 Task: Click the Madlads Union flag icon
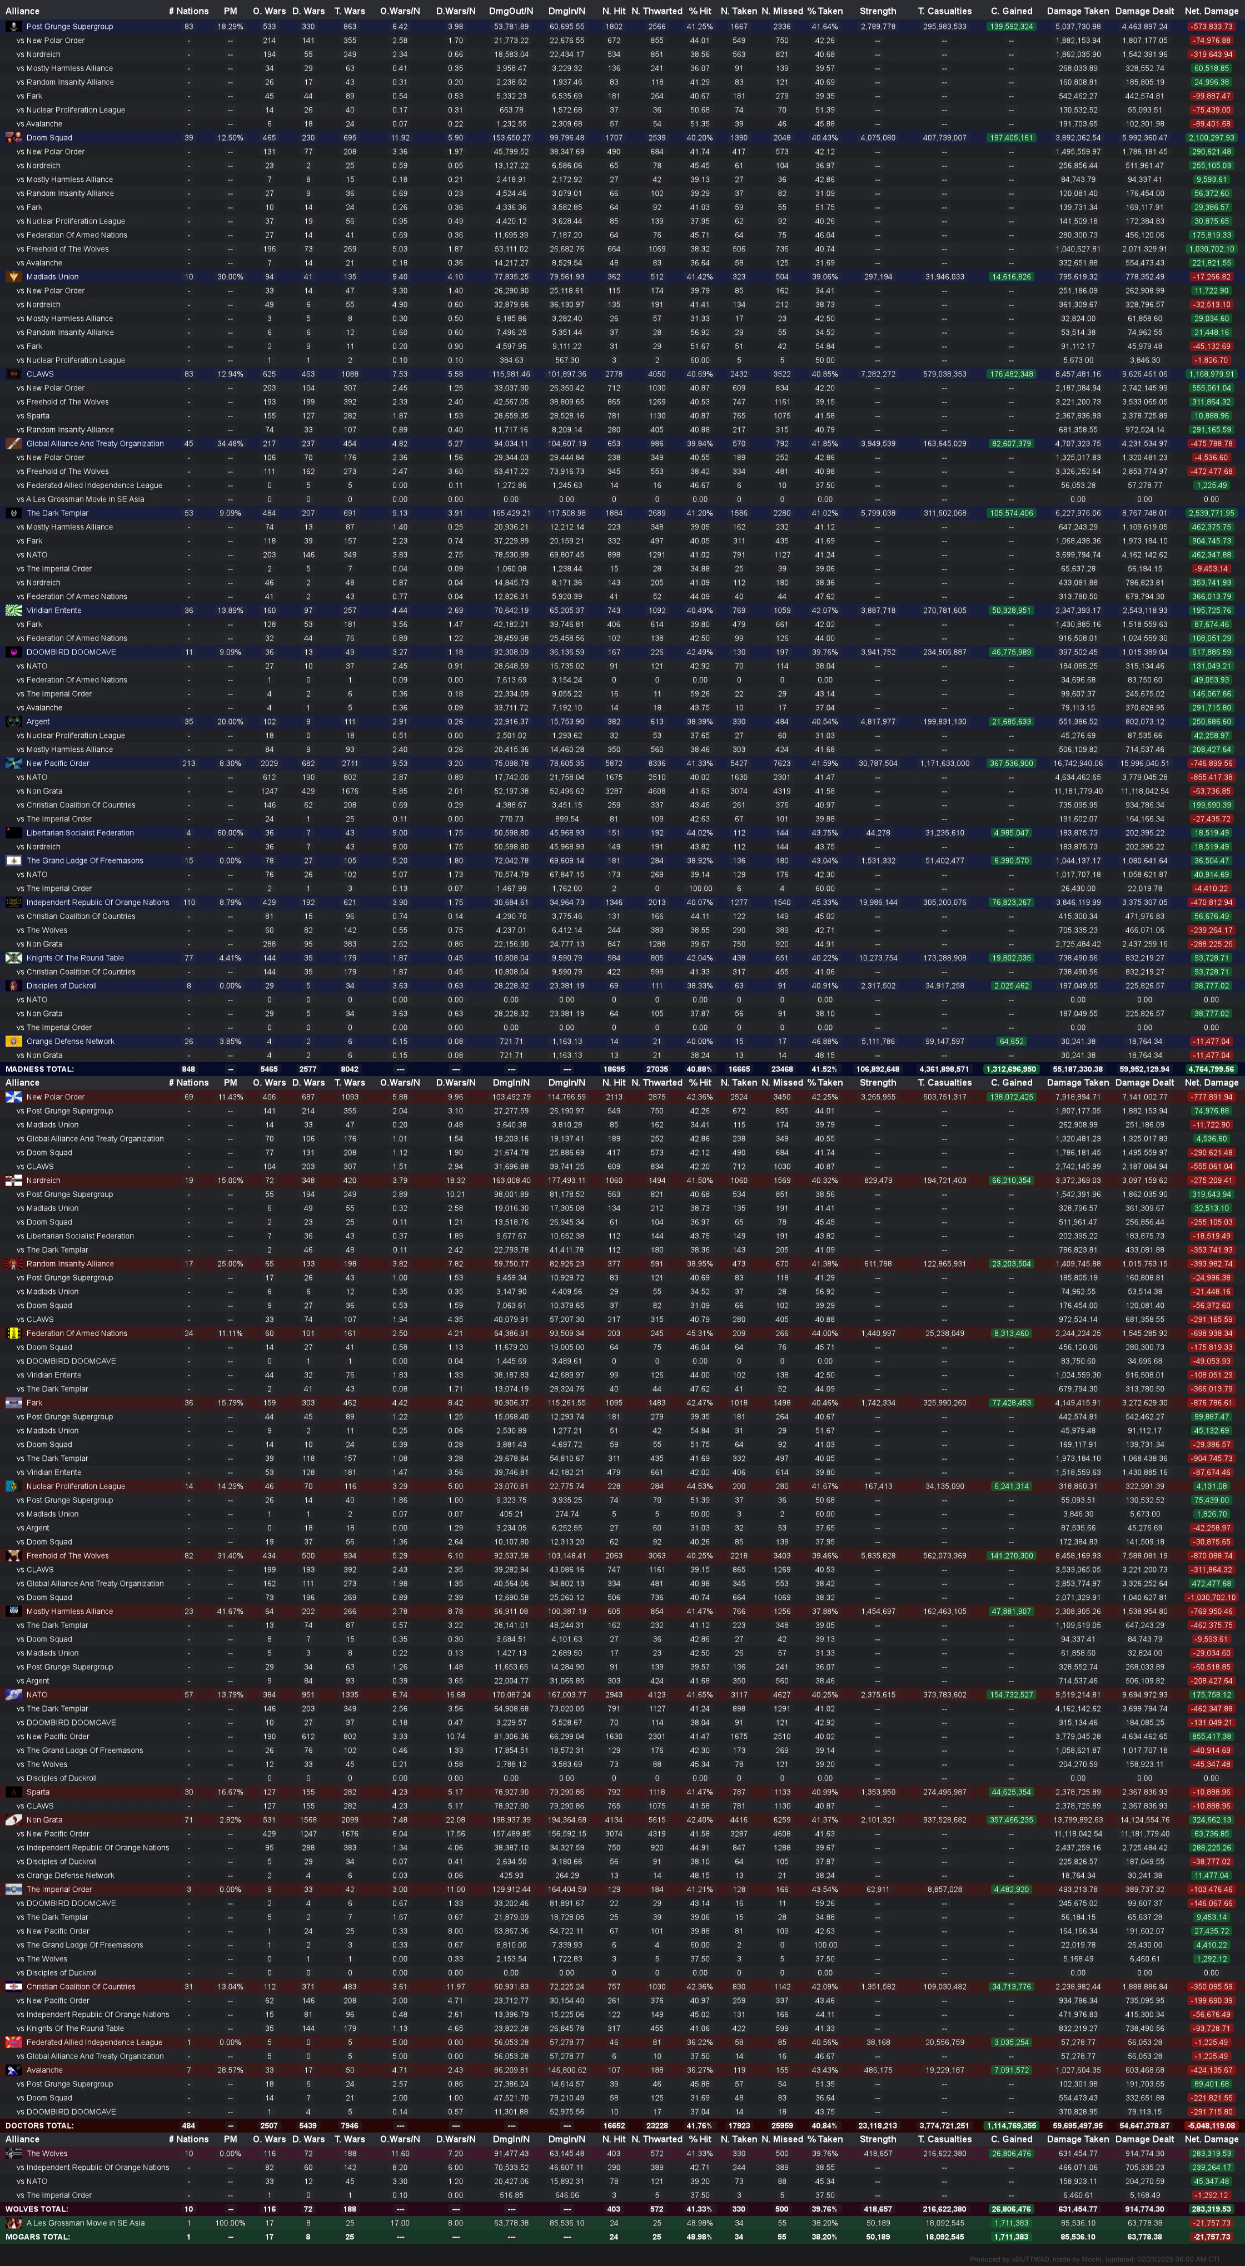point(14,276)
